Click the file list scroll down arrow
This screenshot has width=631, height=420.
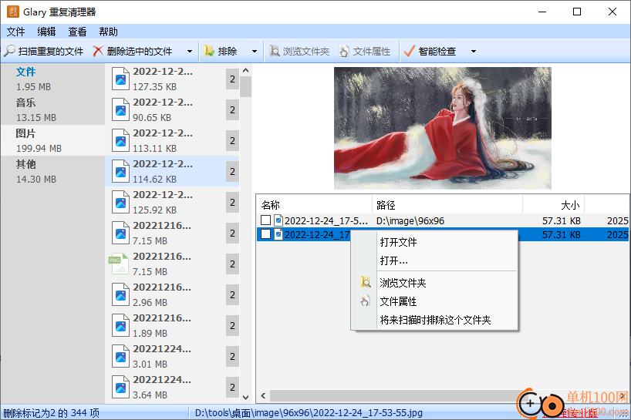(246, 397)
